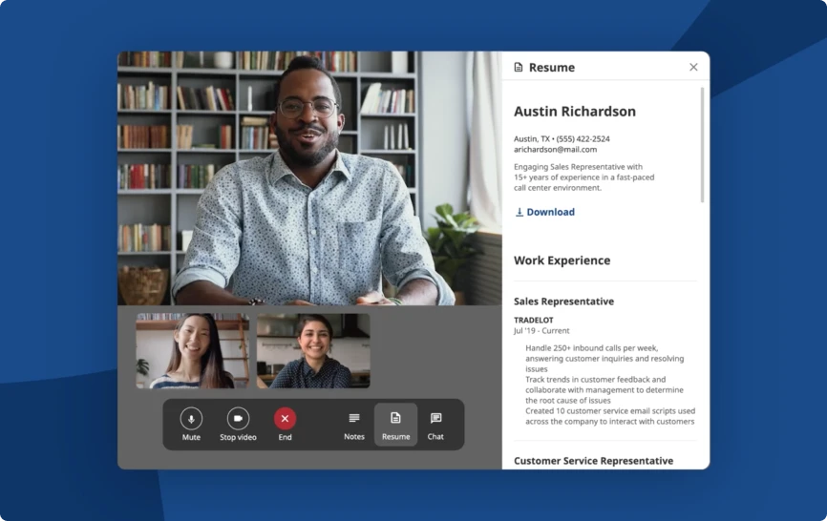Open the Chat panel

tap(435, 425)
